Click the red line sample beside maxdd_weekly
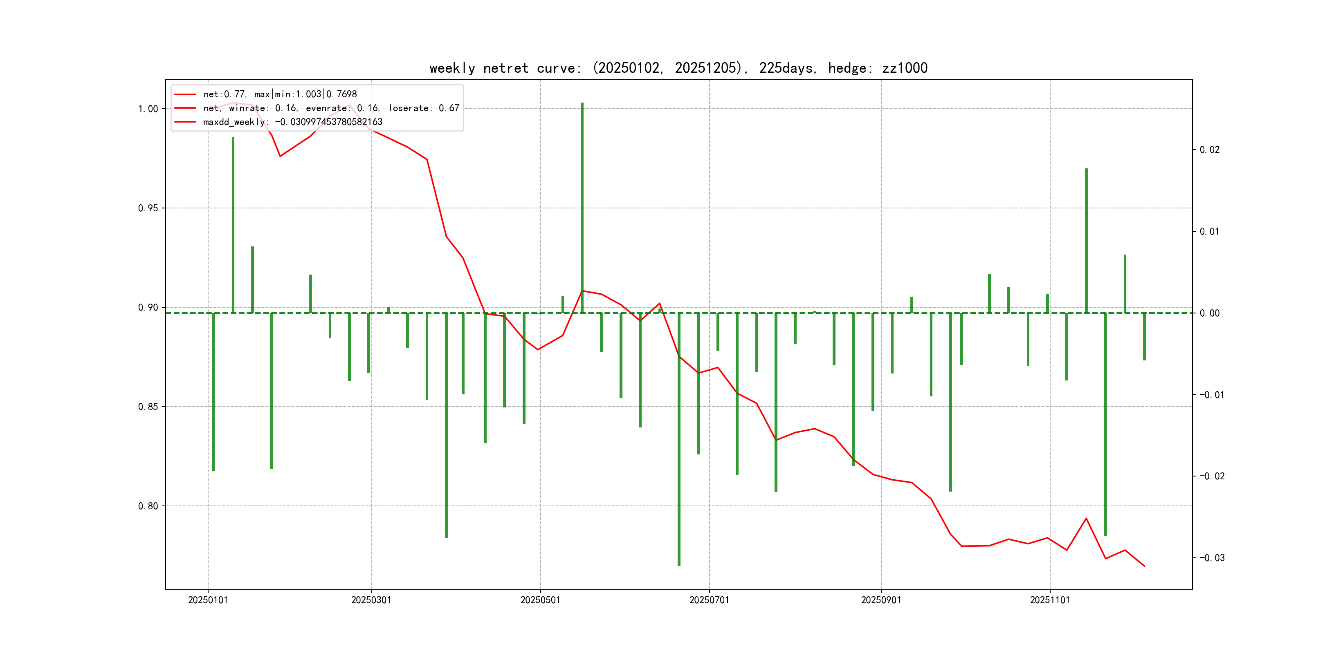 (185, 122)
